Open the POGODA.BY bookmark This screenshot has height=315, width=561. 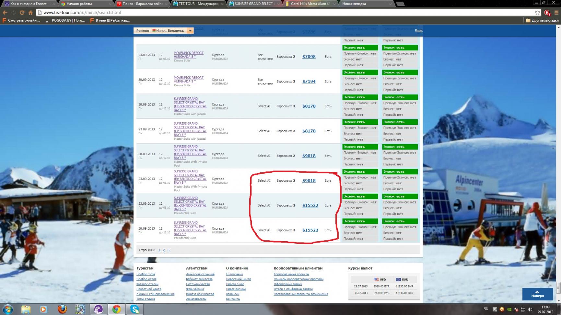pos(67,20)
